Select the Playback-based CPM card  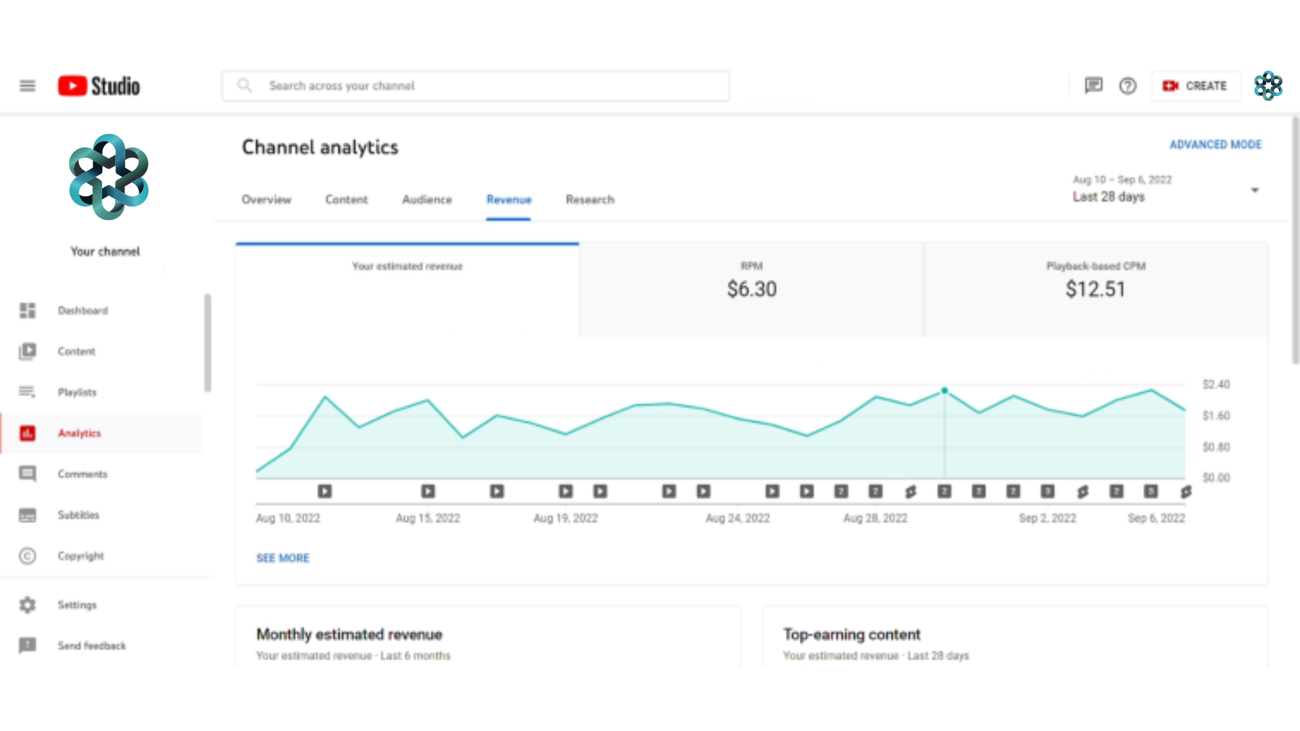tap(1096, 289)
